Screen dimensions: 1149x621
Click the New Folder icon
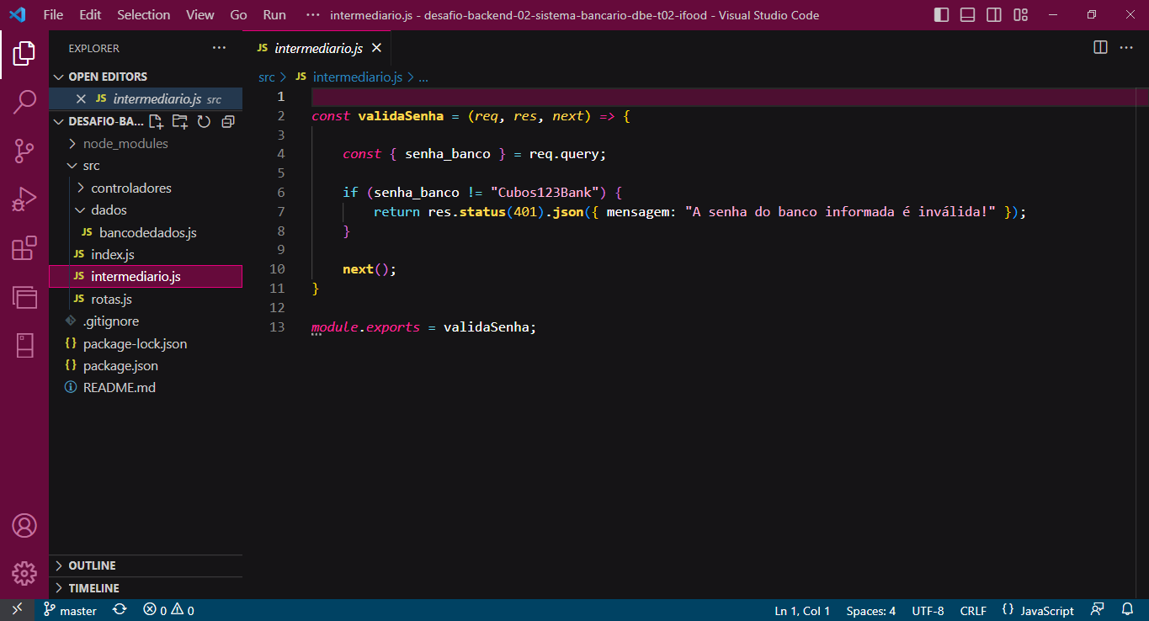coord(179,121)
